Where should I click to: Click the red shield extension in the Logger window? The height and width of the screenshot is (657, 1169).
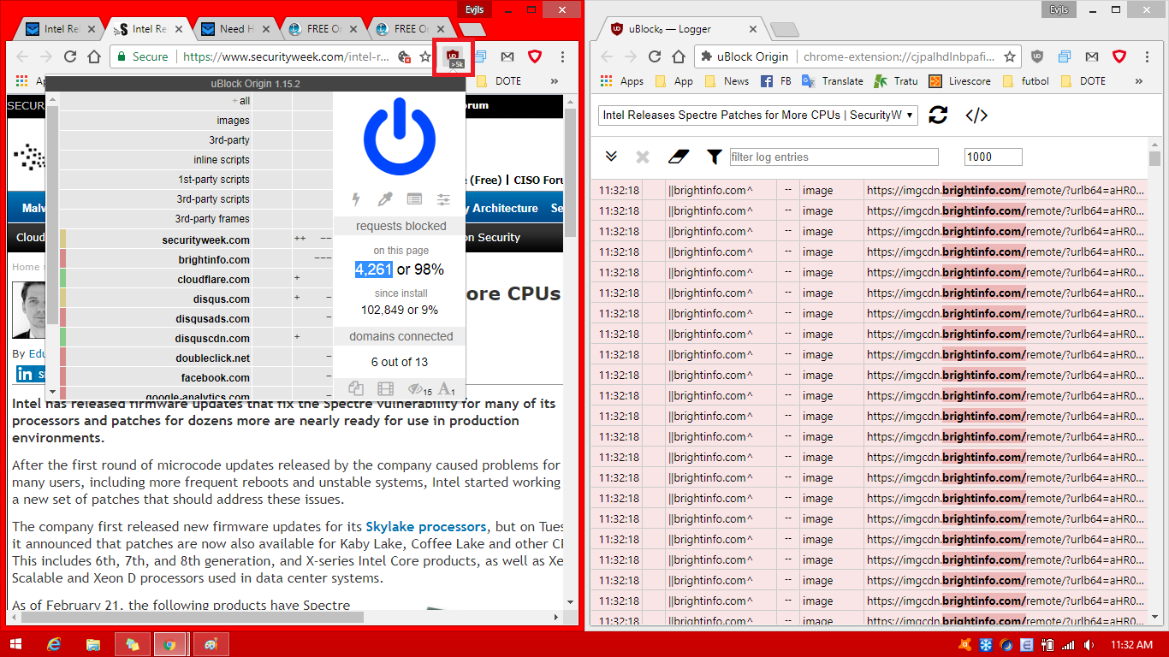1119,56
